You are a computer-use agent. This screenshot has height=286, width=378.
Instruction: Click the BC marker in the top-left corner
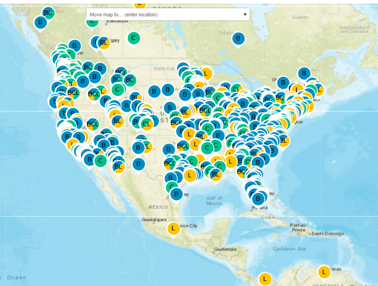point(48,13)
